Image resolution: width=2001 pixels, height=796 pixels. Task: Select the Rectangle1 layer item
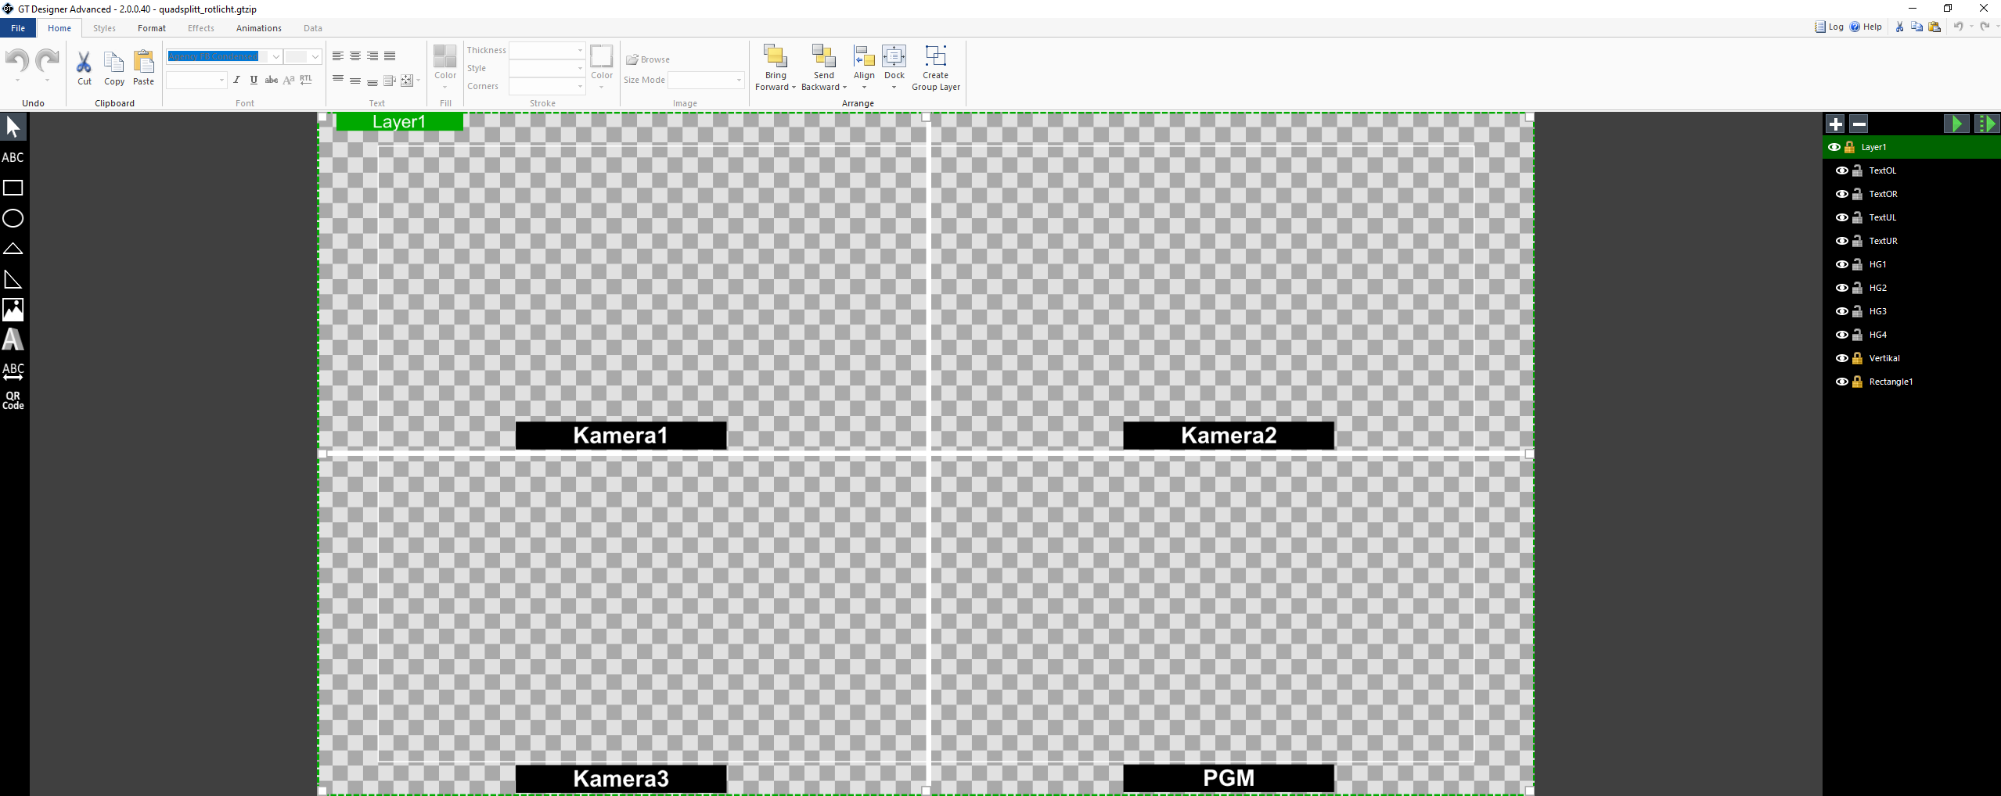pyautogui.click(x=1890, y=382)
